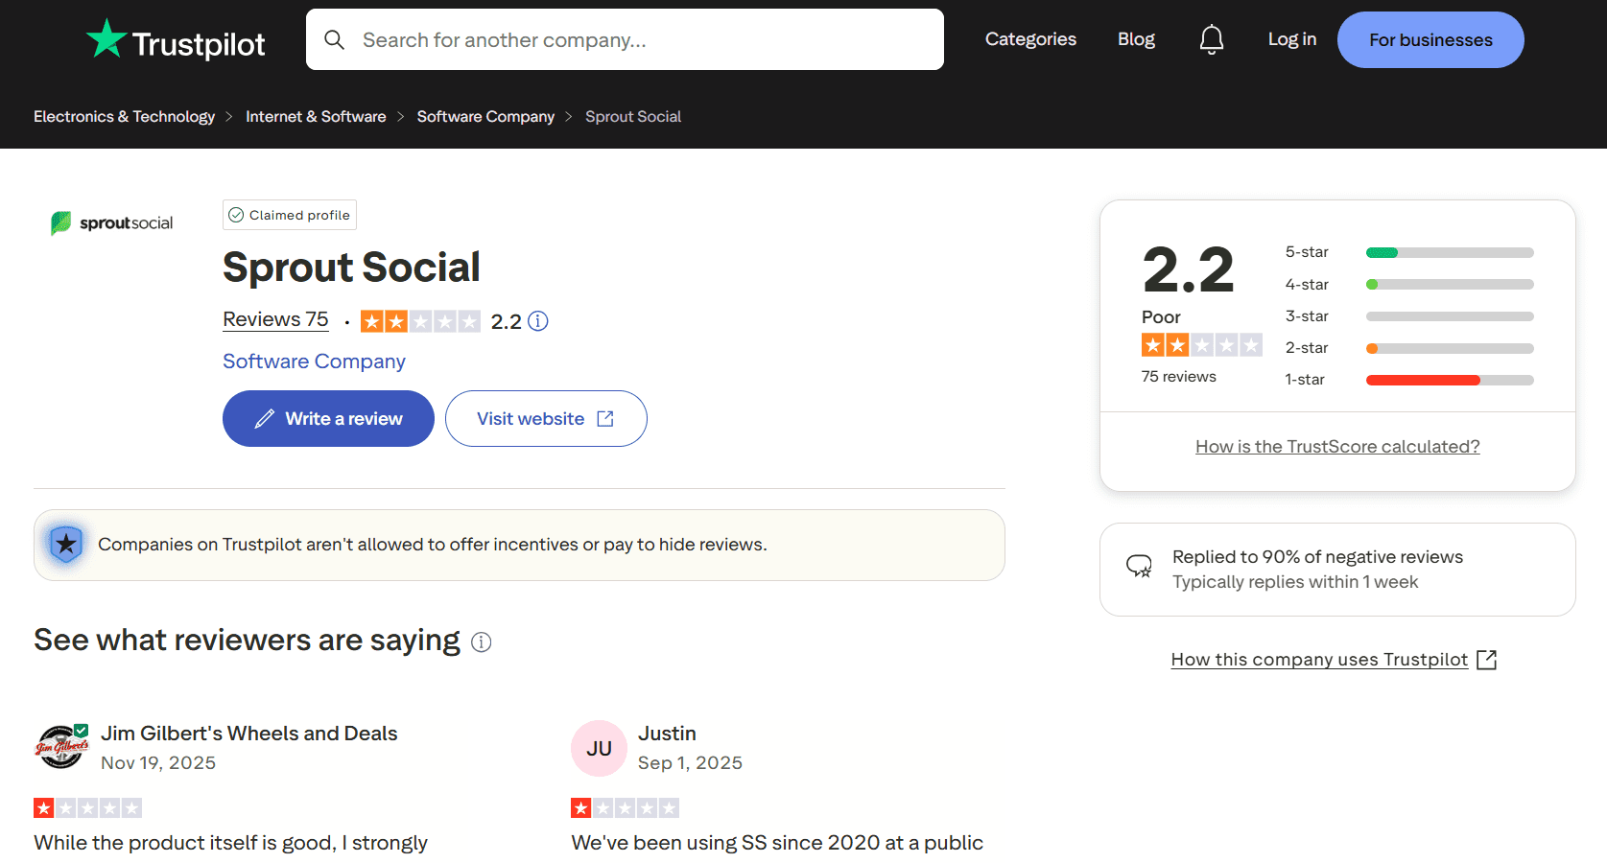1607x863 pixels.
Task: Click the red 1-star rating bar
Action: [x=1423, y=380]
